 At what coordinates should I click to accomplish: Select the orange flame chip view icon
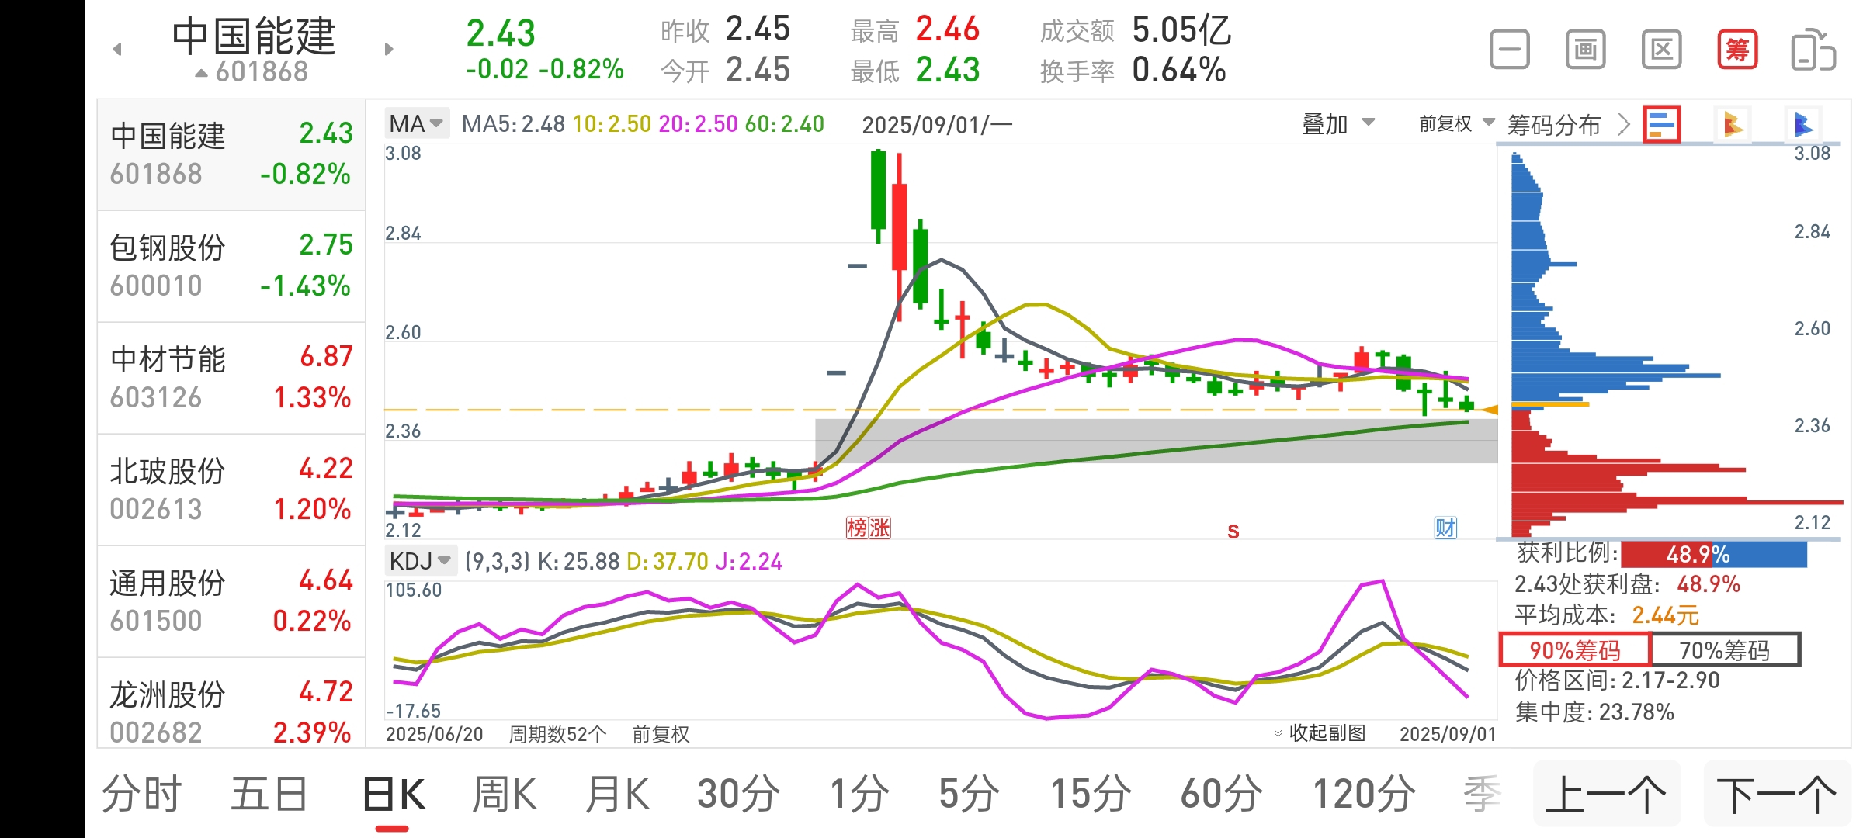1733,124
